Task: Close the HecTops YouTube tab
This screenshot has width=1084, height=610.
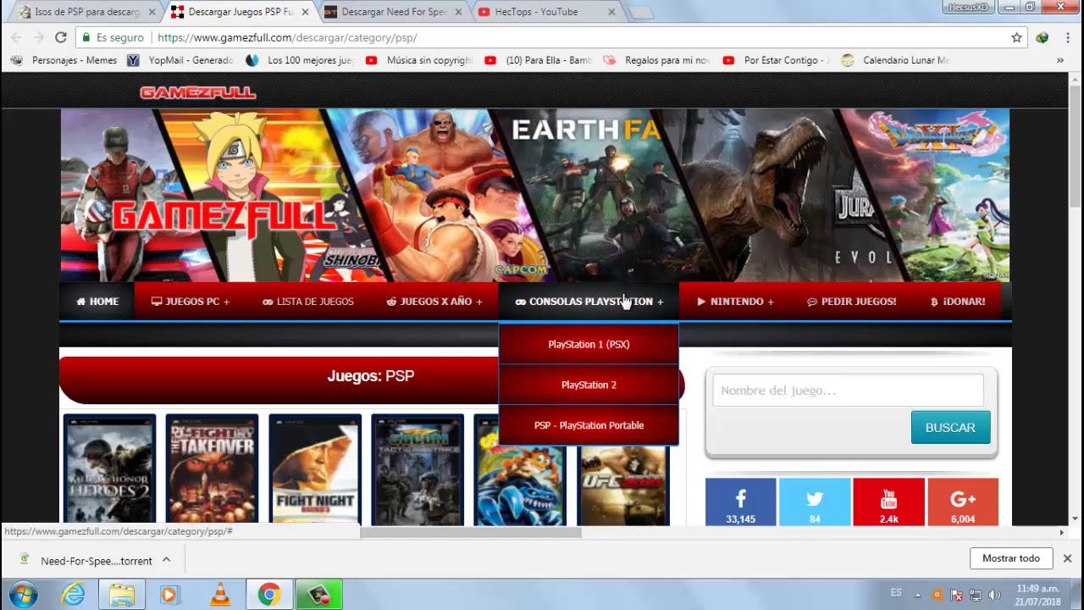Action: click(x=611, y=12)
